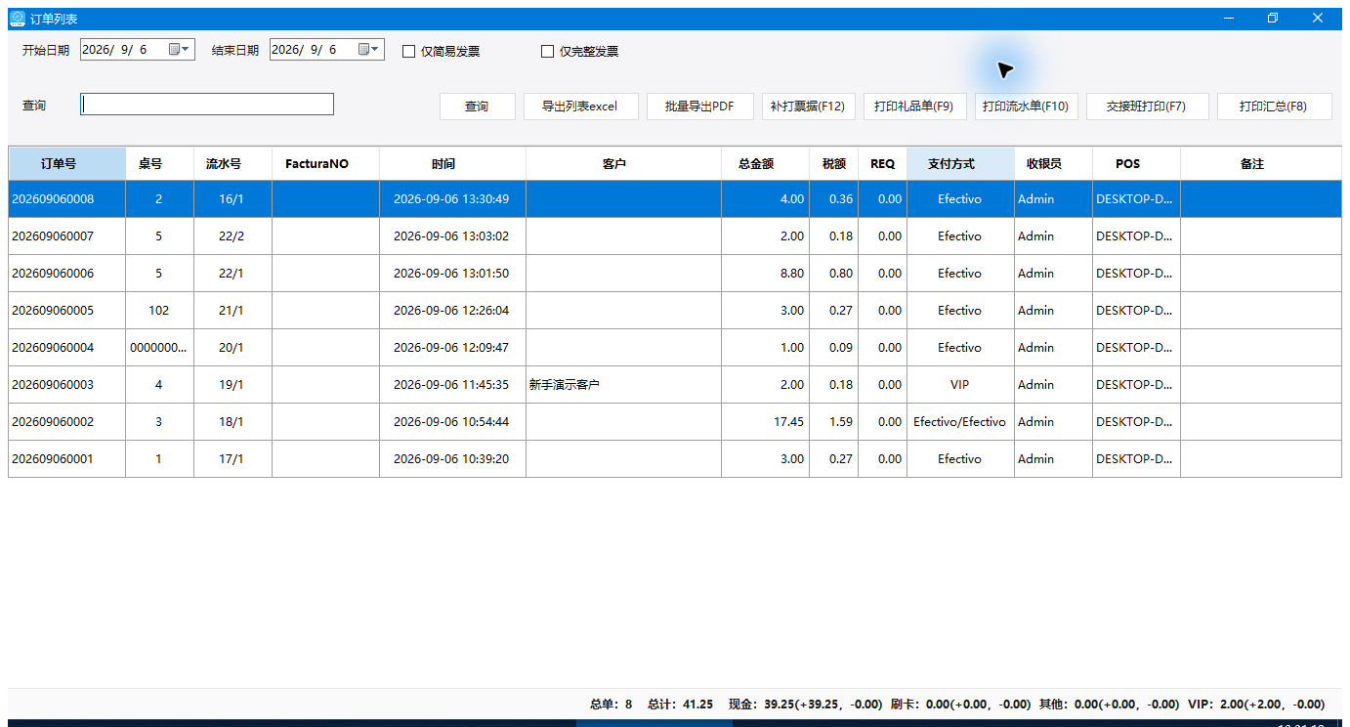Image resolution: width=1350 pixels, height=727 pixels.
Task: Click the app icon in title bar
Action: [18, 18]
